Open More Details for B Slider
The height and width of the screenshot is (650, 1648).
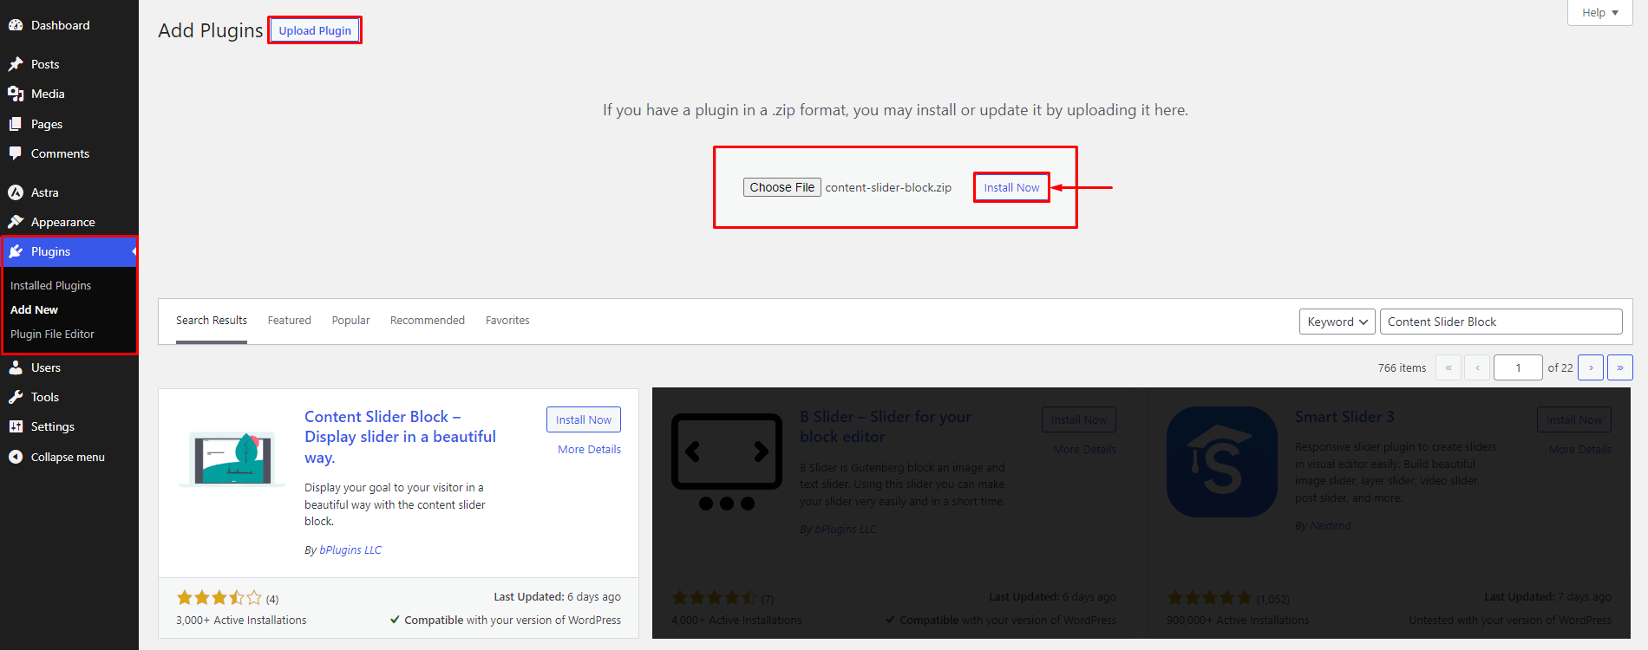1084,449
